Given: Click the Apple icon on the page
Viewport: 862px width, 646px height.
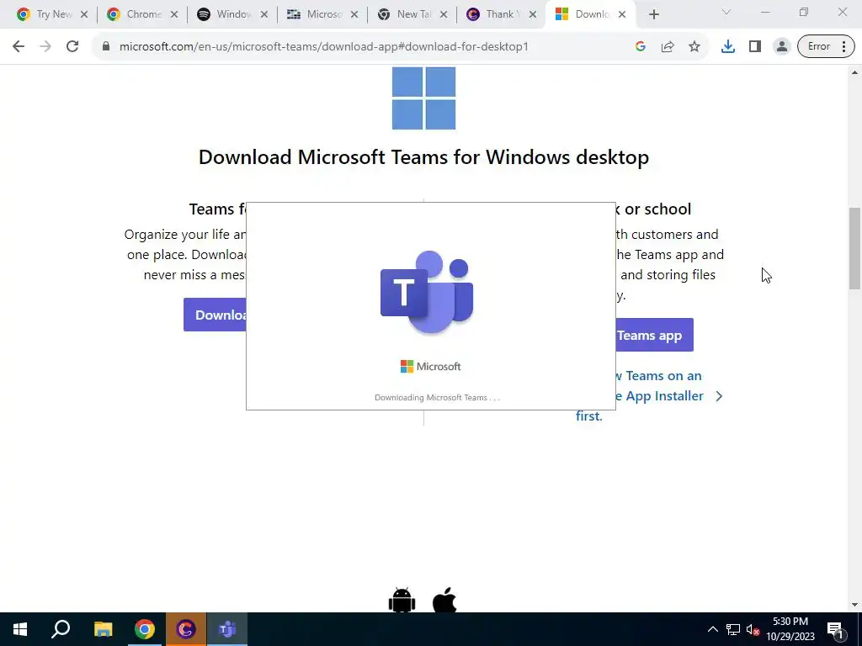Looking at the screenshot, I should pos(444,600).
